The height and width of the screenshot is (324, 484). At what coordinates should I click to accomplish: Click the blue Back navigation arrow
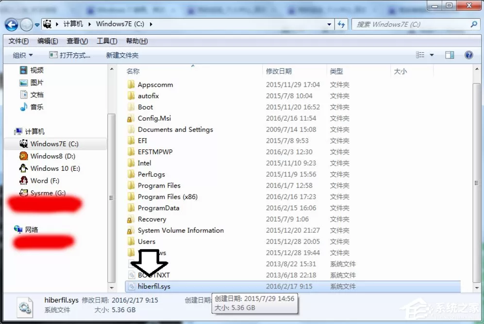tap(12, 25)
